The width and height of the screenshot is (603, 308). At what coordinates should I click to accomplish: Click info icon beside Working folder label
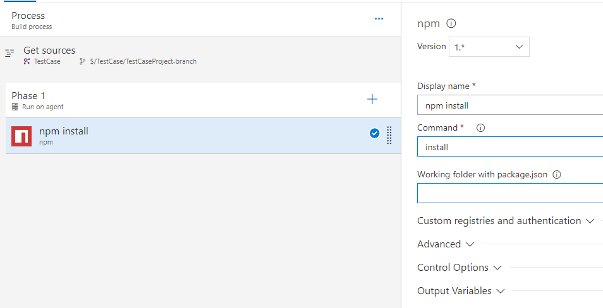click(x=557, y=175)
